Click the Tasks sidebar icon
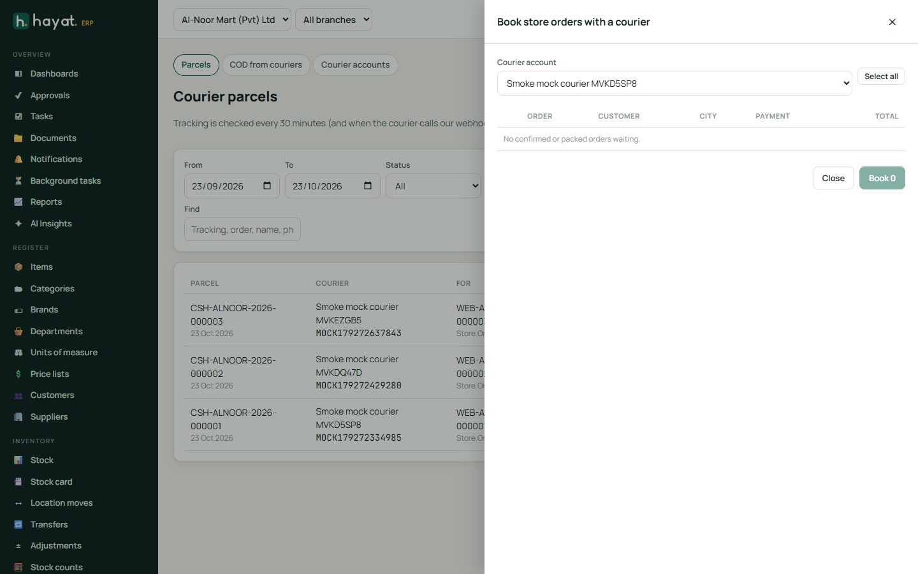This screenshot has height=574, width=918. point(18,117)
